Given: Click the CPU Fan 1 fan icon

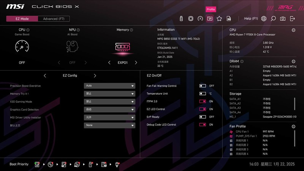Looking at the screenshot, I should click(231, 131).
